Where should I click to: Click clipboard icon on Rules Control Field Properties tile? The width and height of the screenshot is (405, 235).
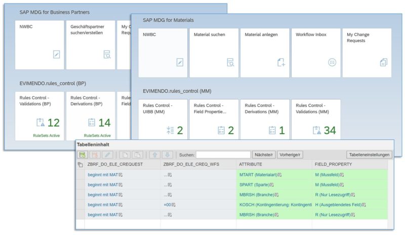[x=221, y=130]
